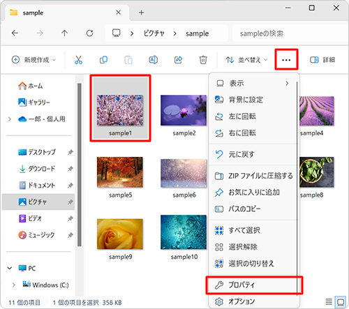Select the sample1 cherry blossom thumbnail
Screen dimensions: 349x309
point(120,110)
